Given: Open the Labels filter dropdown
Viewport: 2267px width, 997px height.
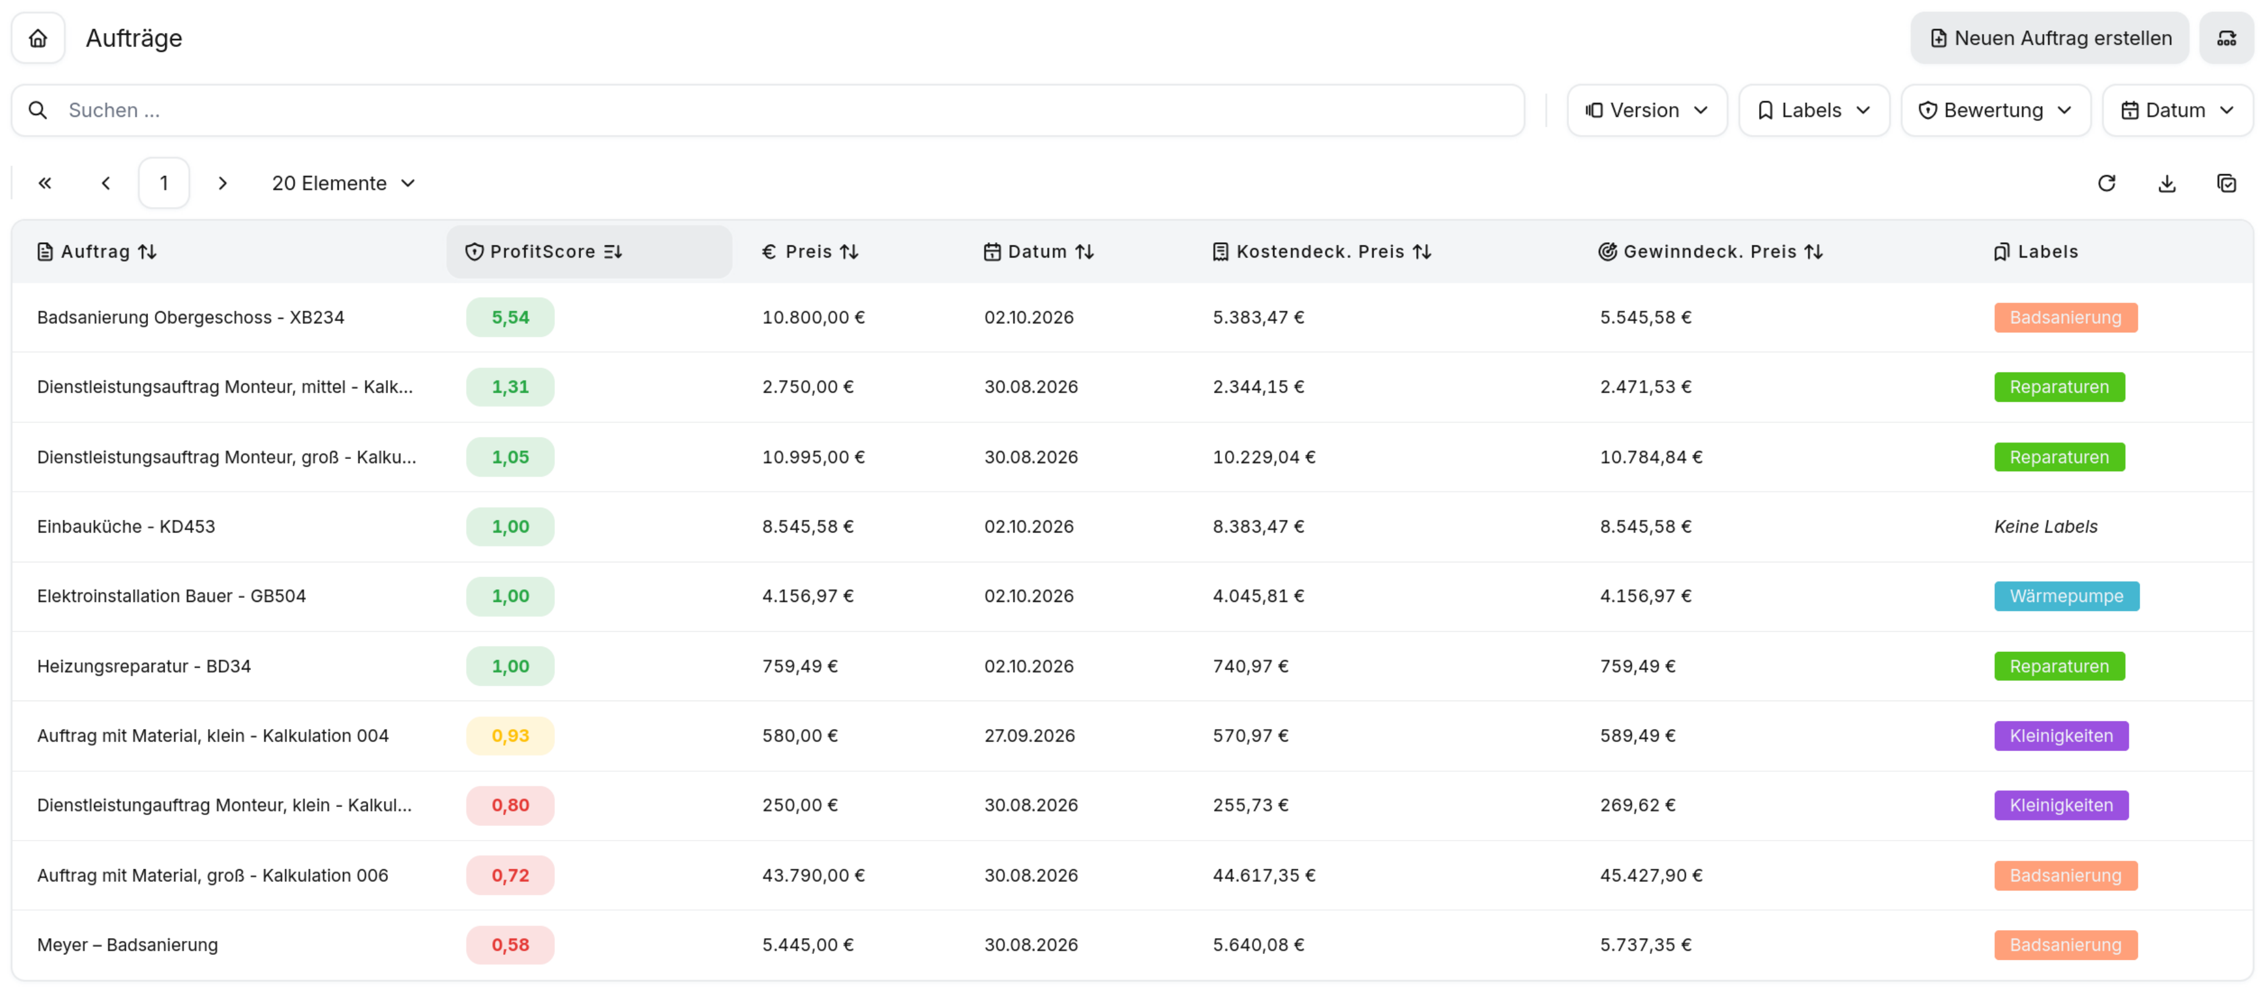Looking at the screenshot, I should (x=1814, y=110).
